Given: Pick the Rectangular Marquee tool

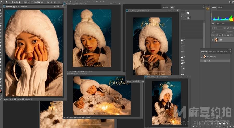Looking at the screenshot, I should (x=1, y=13).
